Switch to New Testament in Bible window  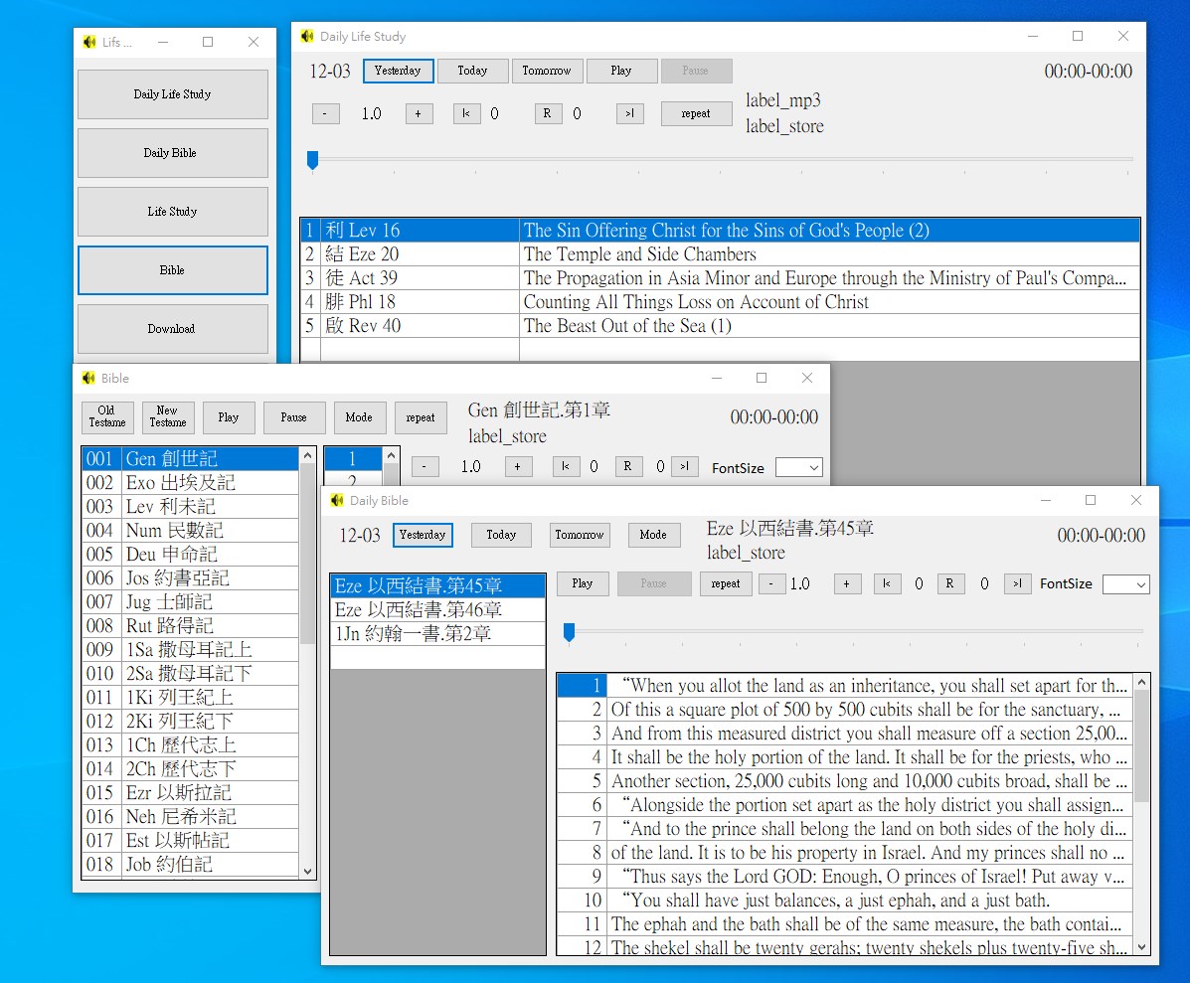(168, 417)
